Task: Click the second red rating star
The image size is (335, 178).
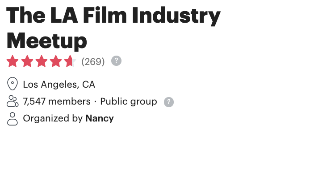Action: pyautogui.click(x=27, y=61)
